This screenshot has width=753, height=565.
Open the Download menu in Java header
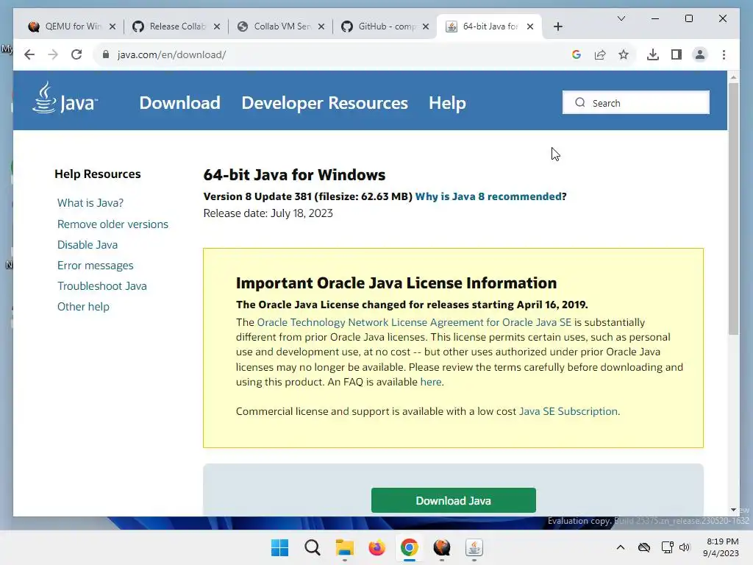179,103
